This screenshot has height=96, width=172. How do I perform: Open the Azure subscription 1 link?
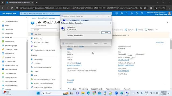point(74,65)
